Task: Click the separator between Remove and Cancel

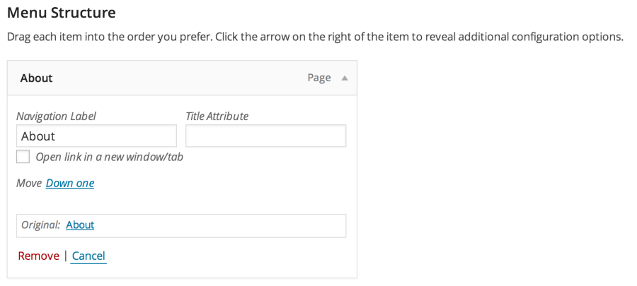Action: click(66, 256)
